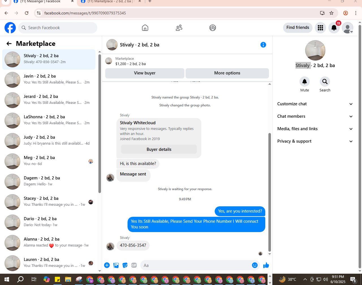The width and height of the screenshot is (362, 285).
Task: Click the chat messages scrollbar
Action: click(x=270, y=192)
